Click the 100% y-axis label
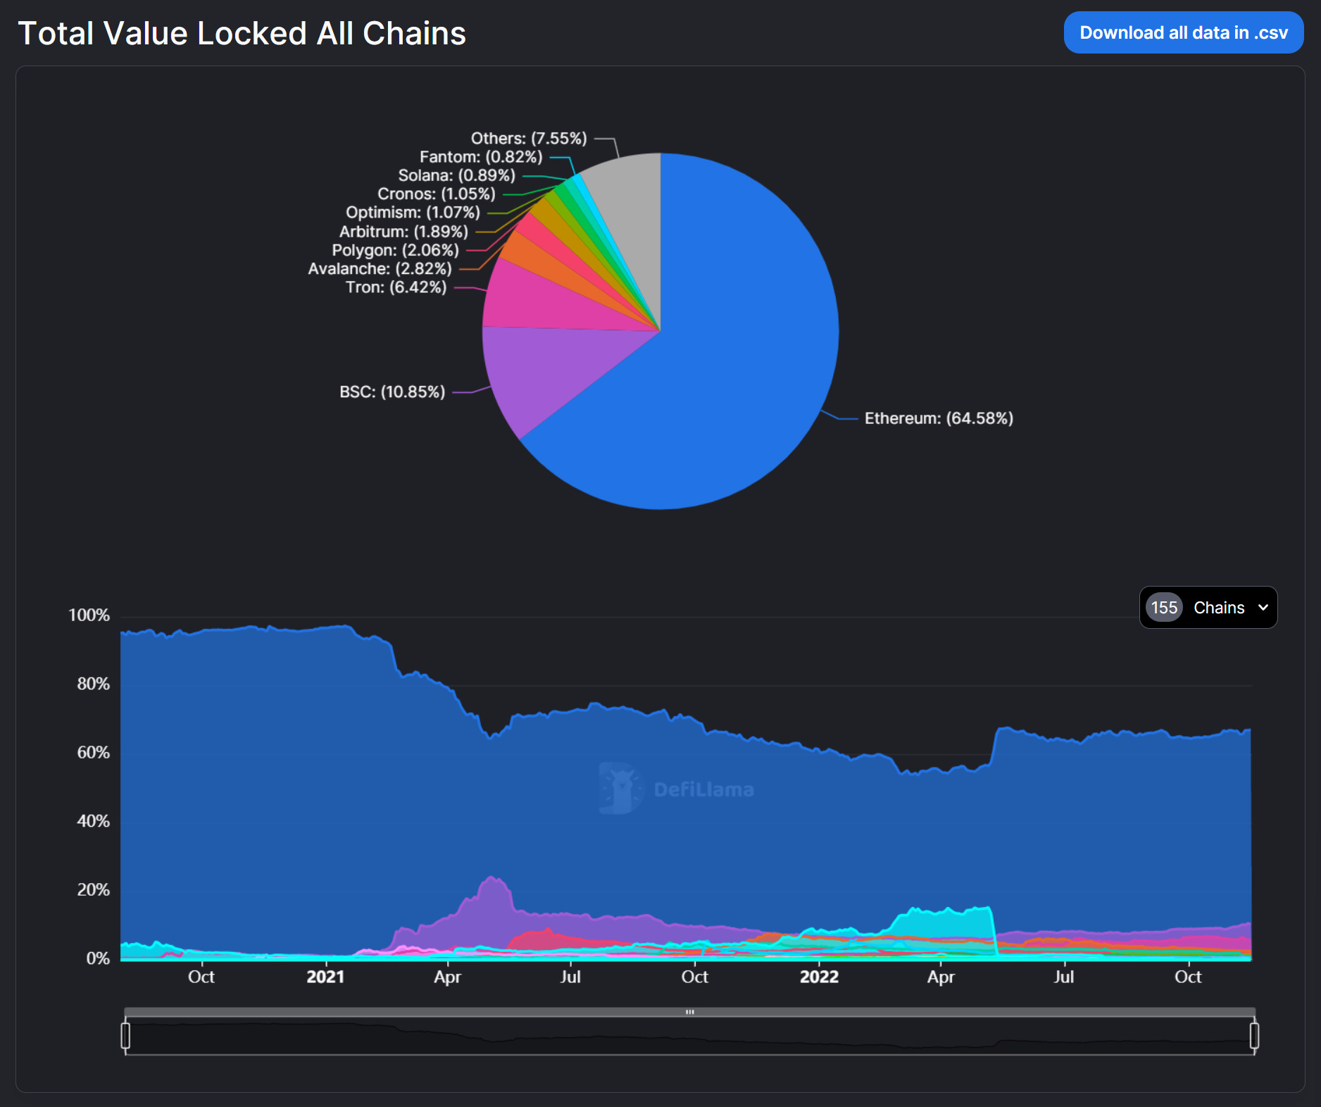Image resolution: width=1321 pixels, height=1107 pixels. point(89,615)
